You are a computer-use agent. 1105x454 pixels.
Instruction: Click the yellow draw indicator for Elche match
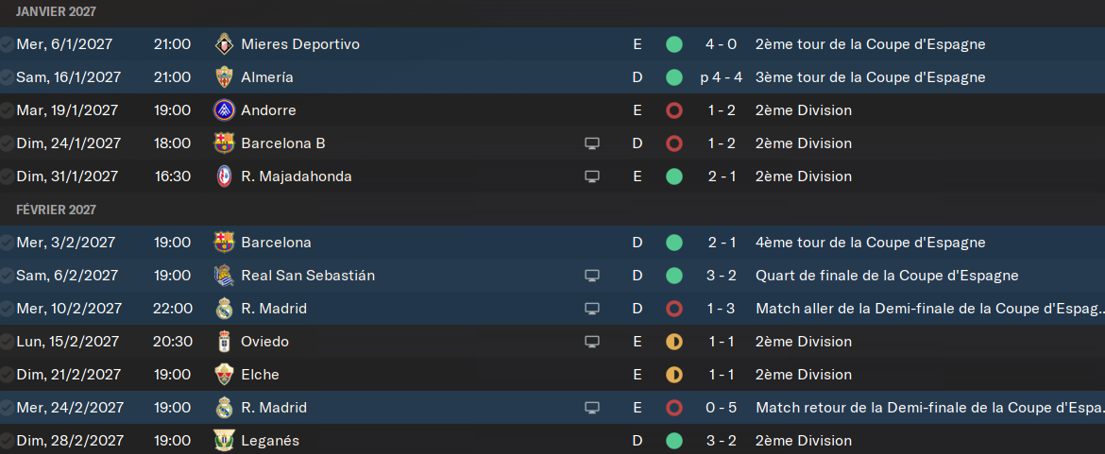tap(673, 375)
